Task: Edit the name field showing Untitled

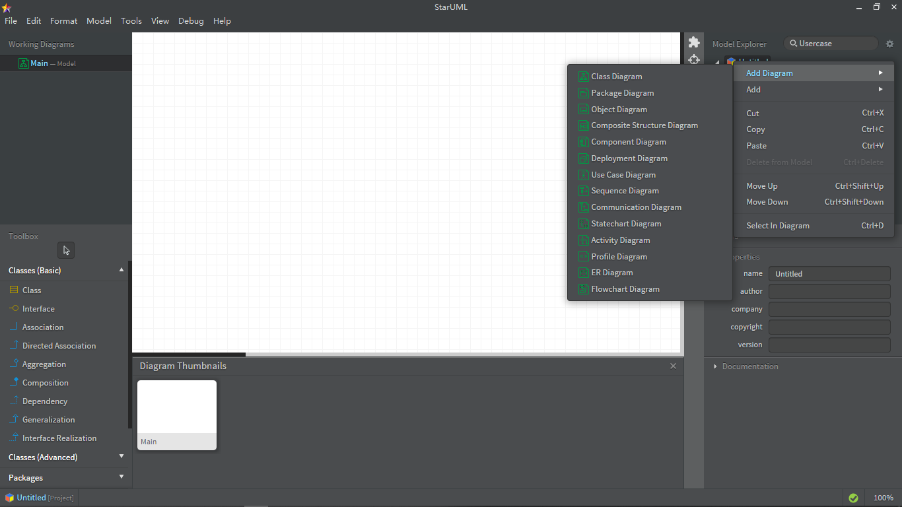Action: 829,273
